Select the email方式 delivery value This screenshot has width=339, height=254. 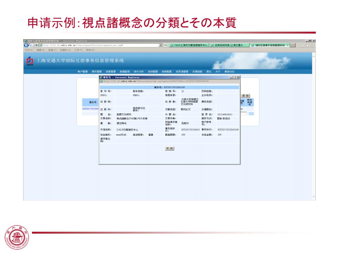click(121, 135)
